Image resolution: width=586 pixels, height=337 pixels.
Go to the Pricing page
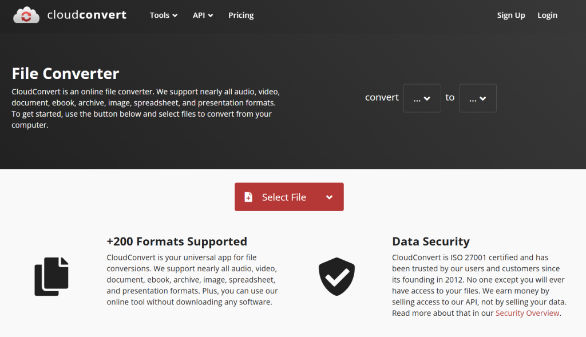(x=241, y=15)
